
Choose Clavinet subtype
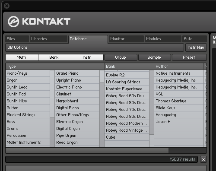tap(77, 94)
